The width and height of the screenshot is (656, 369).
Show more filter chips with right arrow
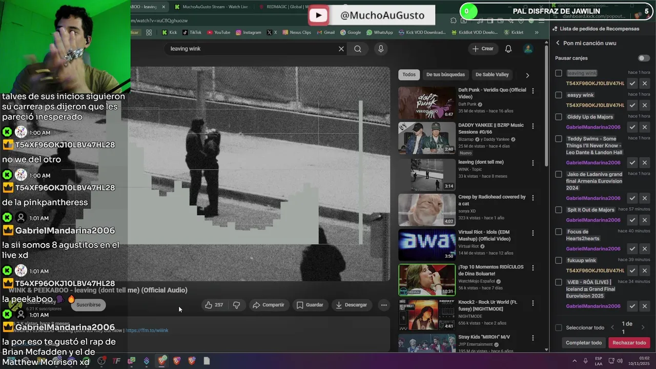pos(527,75)
